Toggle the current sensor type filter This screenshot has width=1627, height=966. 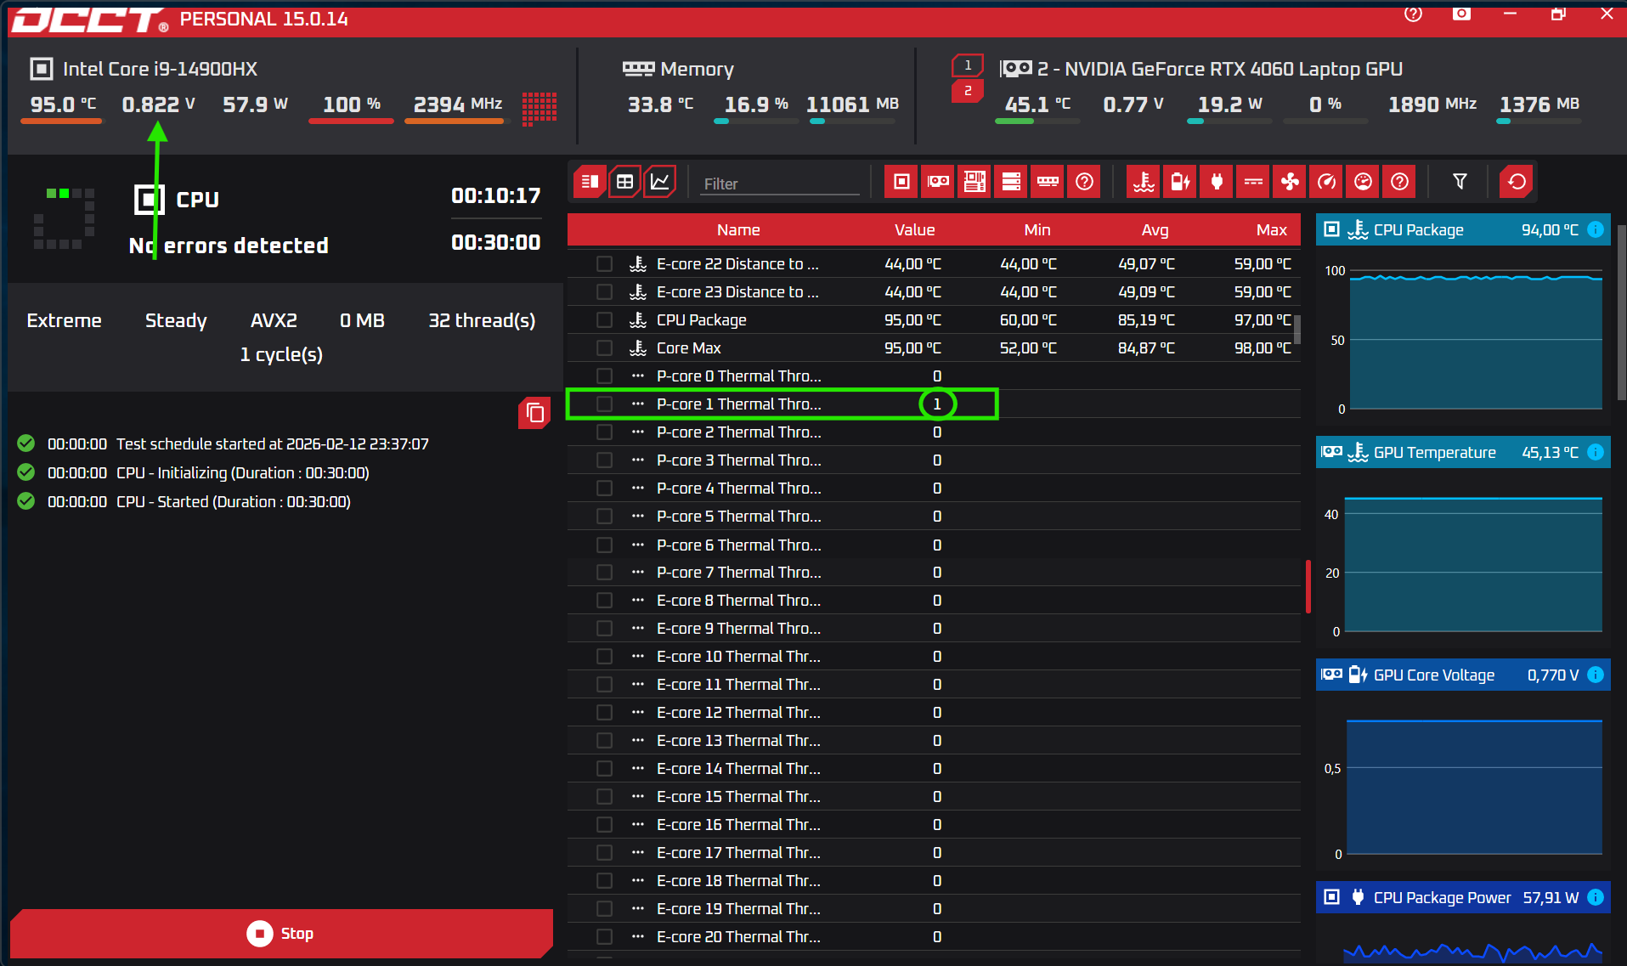click(1253, 182)
